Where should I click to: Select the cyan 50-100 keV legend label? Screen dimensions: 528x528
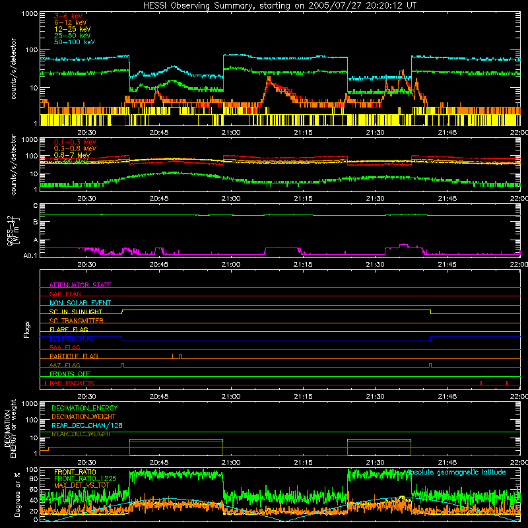coord(75,42)
